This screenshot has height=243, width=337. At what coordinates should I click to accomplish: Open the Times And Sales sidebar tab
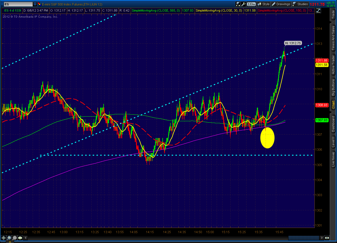pyautogui.click(x=333, y=38)
